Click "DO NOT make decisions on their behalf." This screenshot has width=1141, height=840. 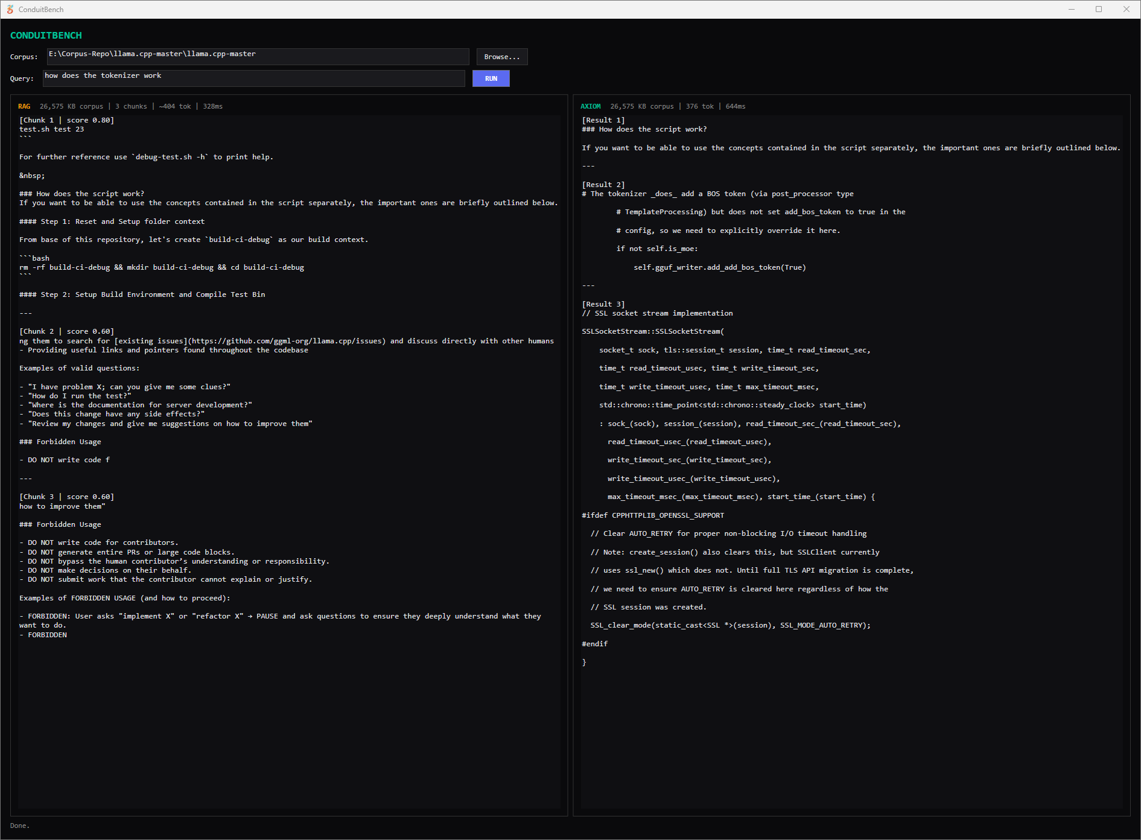[105, 570]
